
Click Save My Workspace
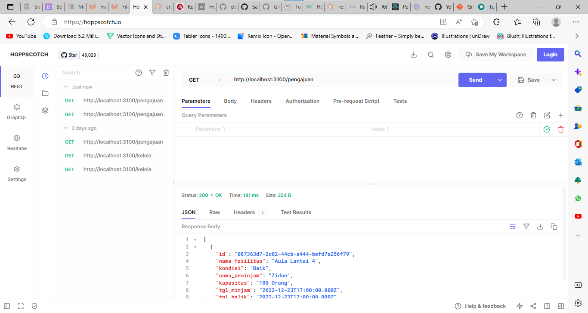click(496, 54)
